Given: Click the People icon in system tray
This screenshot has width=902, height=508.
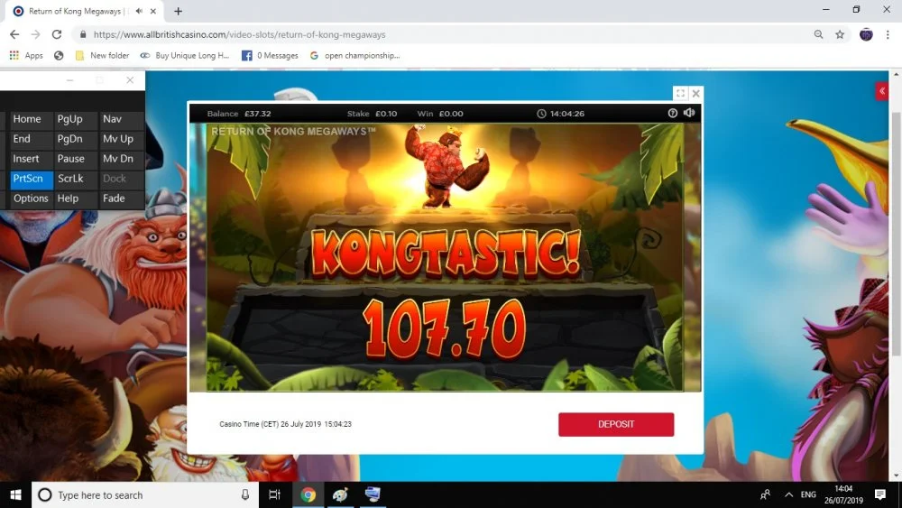Looking at the screenshot, I should pos(766,494).
